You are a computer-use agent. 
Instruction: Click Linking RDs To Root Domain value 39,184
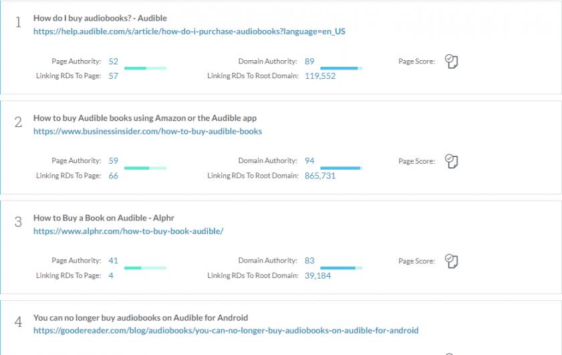(317, 275)
